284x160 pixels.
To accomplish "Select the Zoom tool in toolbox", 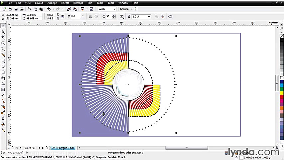I will tap(3, 43).
